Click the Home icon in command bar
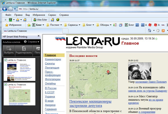The image size is (168, 114). pyautogui.click(x=149, y=31)
